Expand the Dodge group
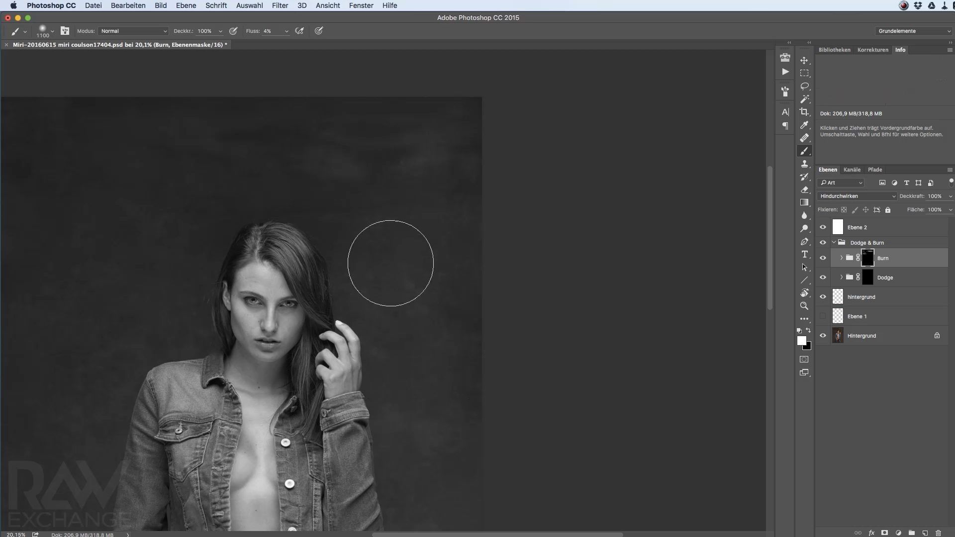Image resolution: width=955 pixels, height=537 pixels. coord(842,277)
